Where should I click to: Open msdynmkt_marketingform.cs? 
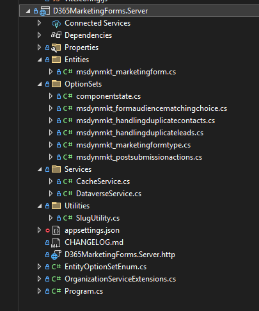[126, 72]
